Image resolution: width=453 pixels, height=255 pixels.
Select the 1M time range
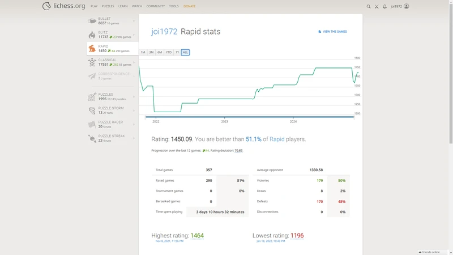tap(143, 52)
